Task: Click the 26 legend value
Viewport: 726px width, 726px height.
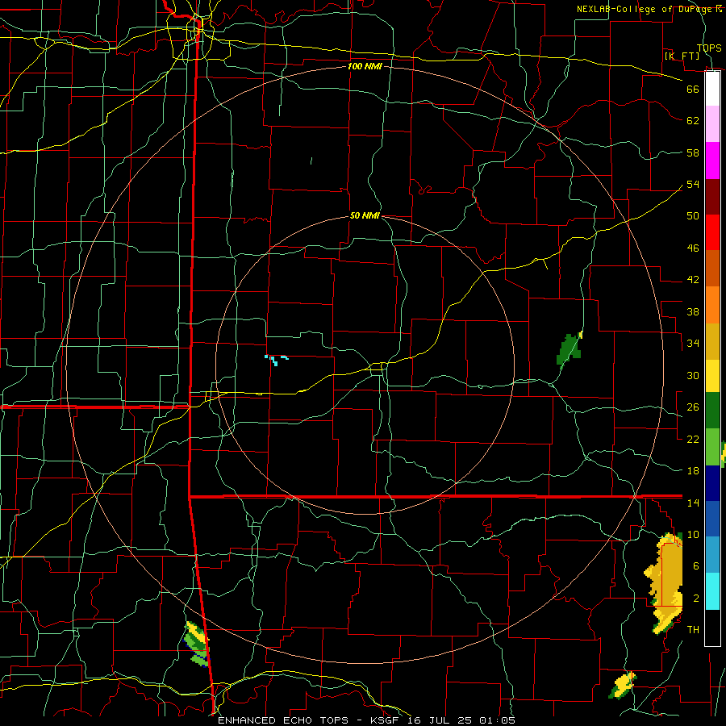Action: (693, 407)
